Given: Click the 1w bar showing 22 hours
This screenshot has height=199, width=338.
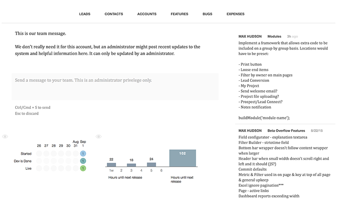Looking at the screenshot, I should (111, 164).
